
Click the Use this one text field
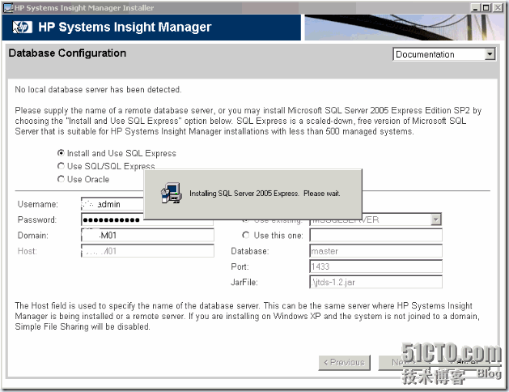click(x=376, y=235)
